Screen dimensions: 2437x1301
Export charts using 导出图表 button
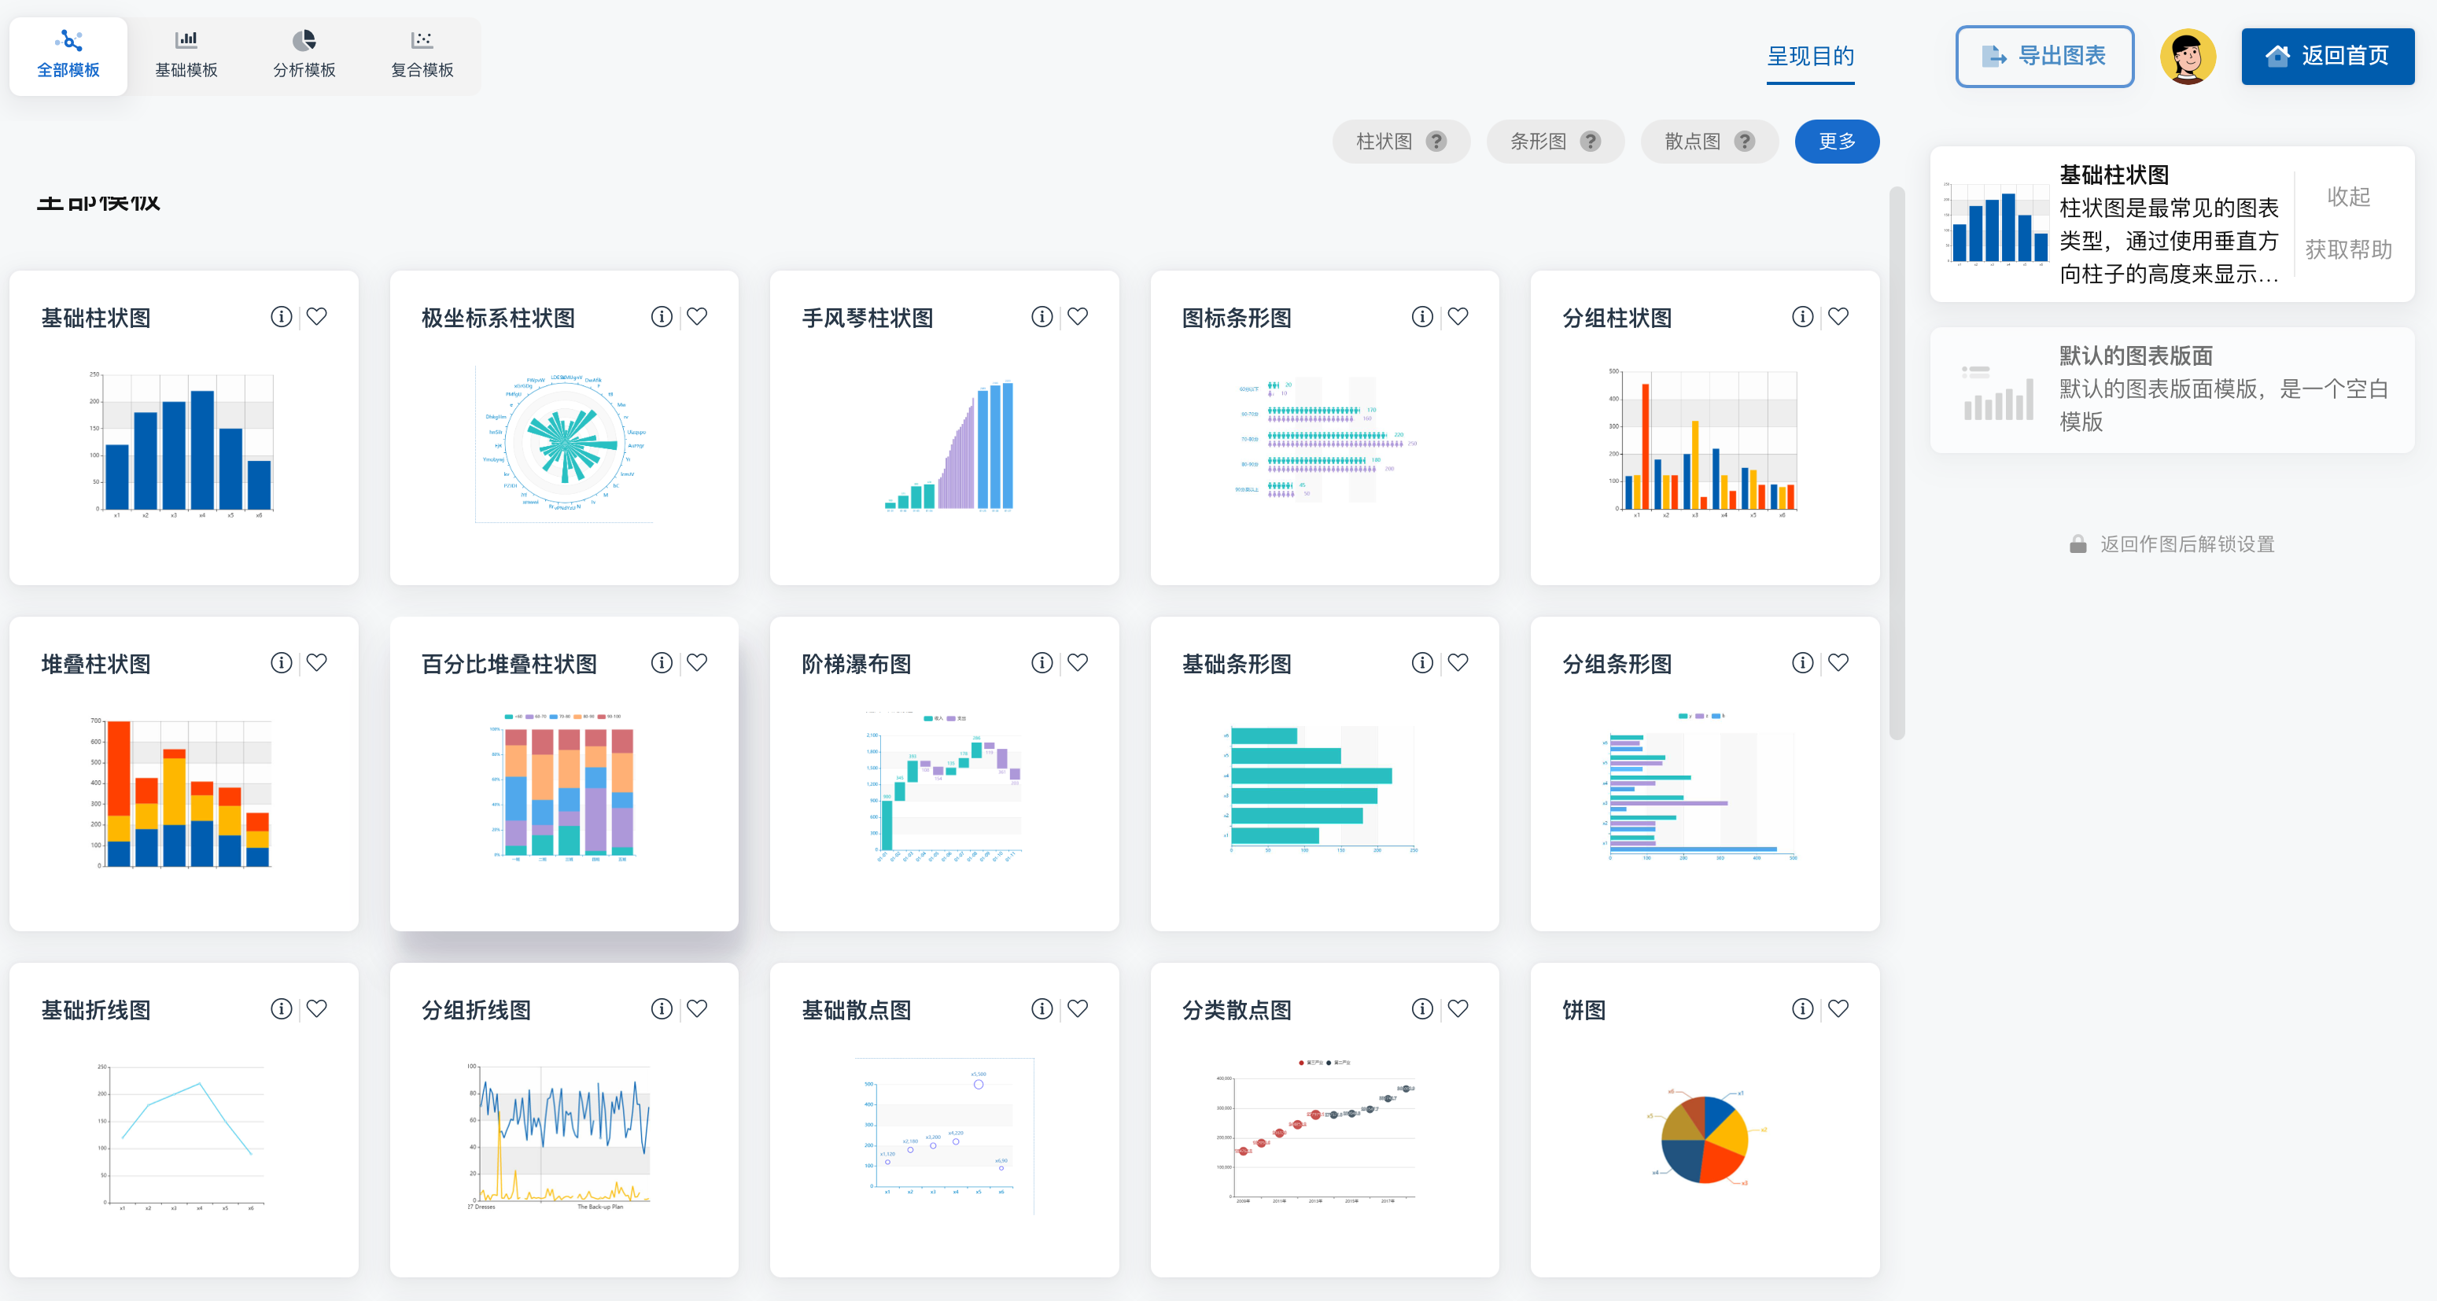point(2044,56)
